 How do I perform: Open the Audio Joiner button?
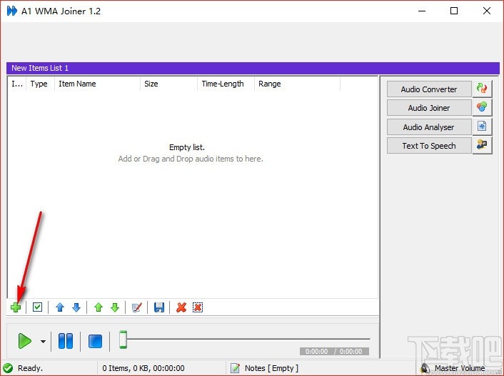tap(429, 108)
